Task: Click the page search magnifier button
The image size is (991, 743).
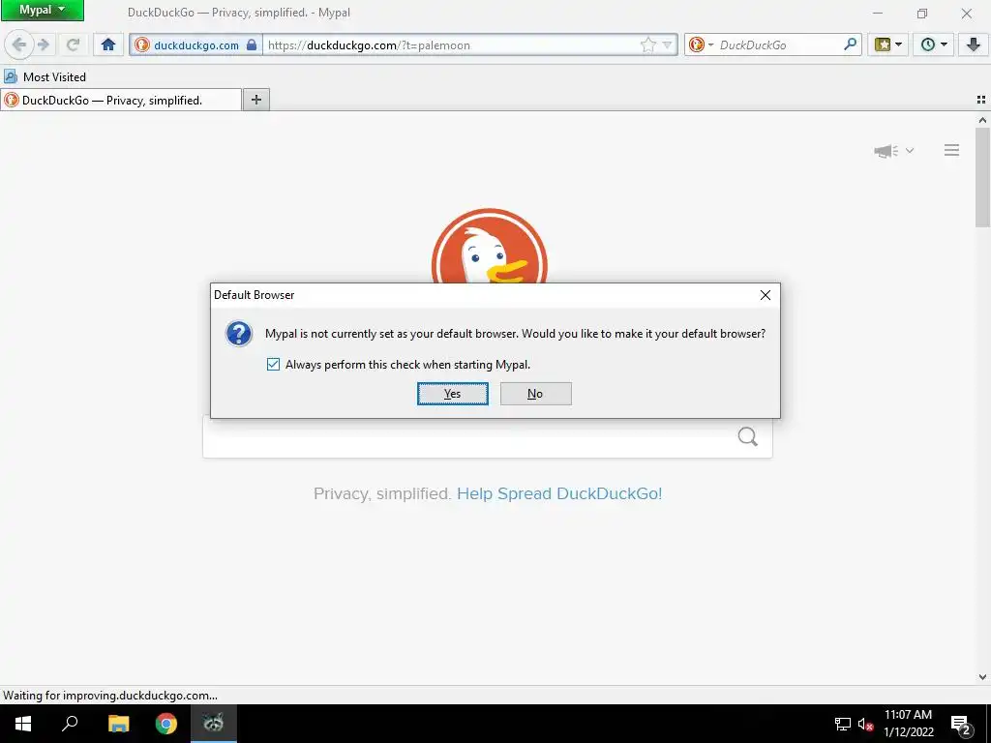Action: (x=748, y=436)
